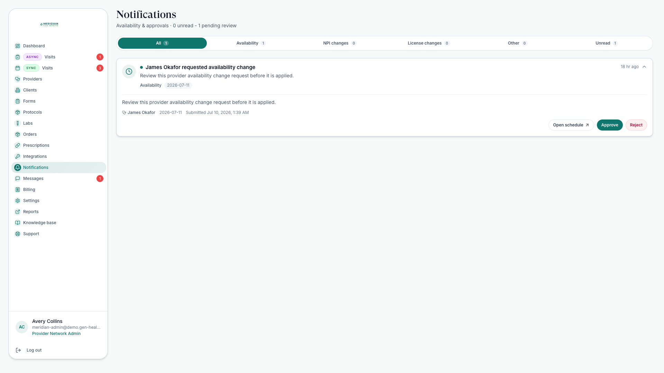The image size is (664, 373).
Task: Click the Prescriptions pill icon
Action: pyautogui.click(x=18, y=145)
